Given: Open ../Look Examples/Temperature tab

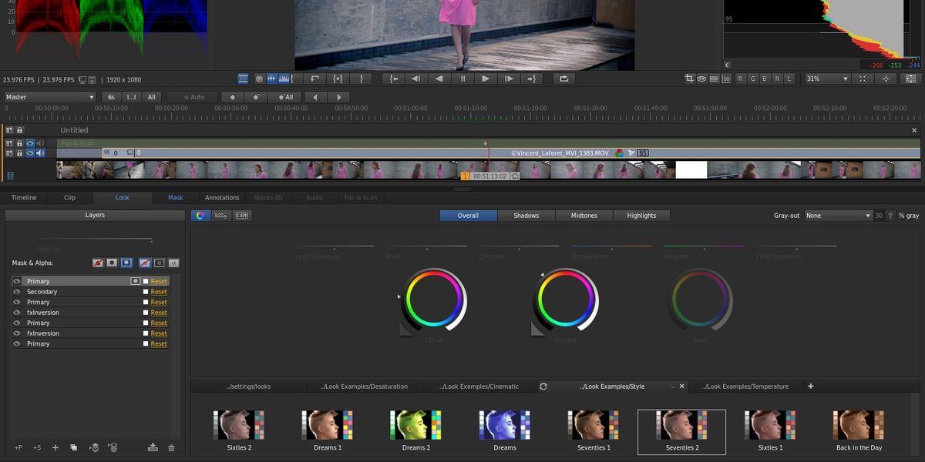Looking at the screenshot, I should [745, 387].
